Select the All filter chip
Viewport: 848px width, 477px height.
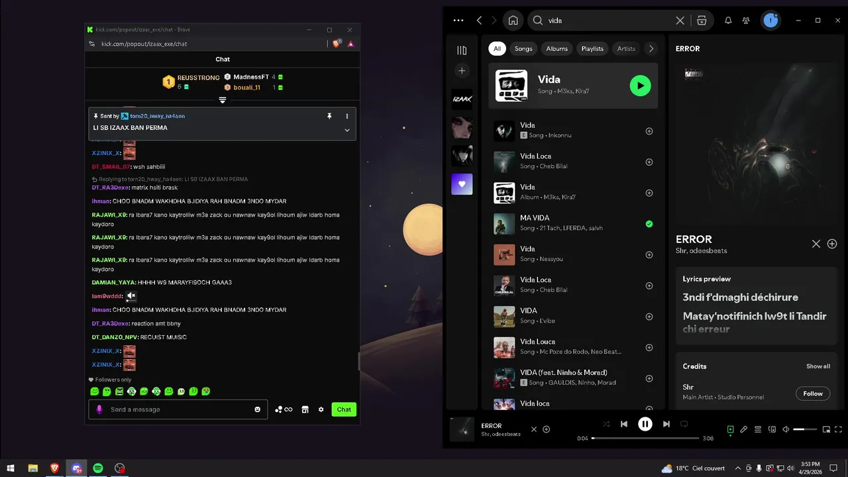pyautogui.click(x=497, y=48)
